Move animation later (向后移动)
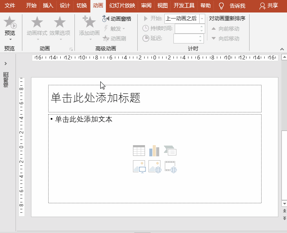The width and height of the screenshot is (287, 233). click(225, 38)
